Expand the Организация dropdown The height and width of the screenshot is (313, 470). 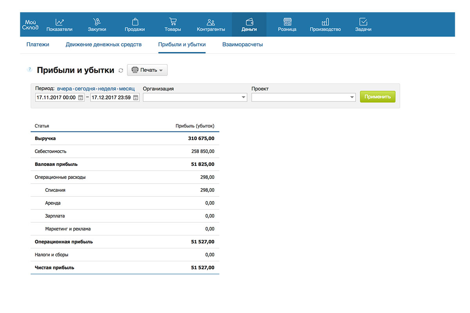[x=243, y=97]
